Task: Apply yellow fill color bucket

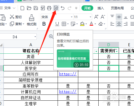Action: (82, 24)
